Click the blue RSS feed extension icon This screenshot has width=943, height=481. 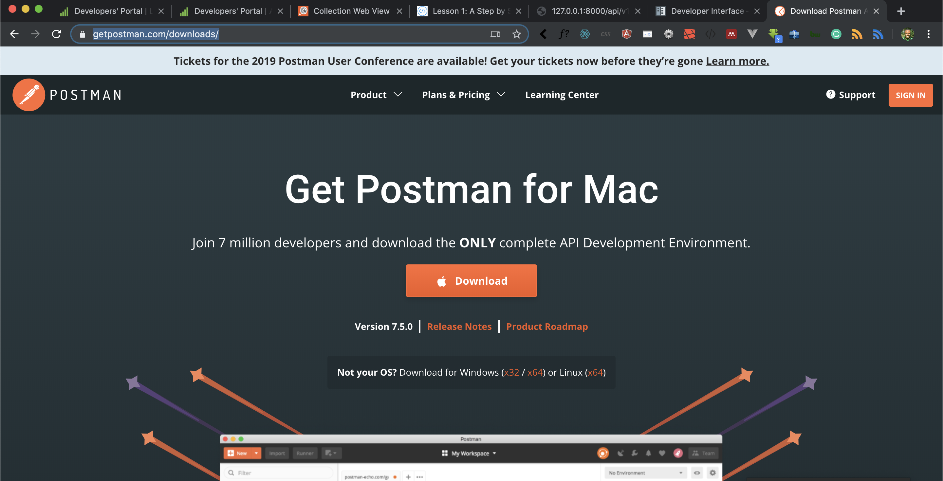[878, 34]
